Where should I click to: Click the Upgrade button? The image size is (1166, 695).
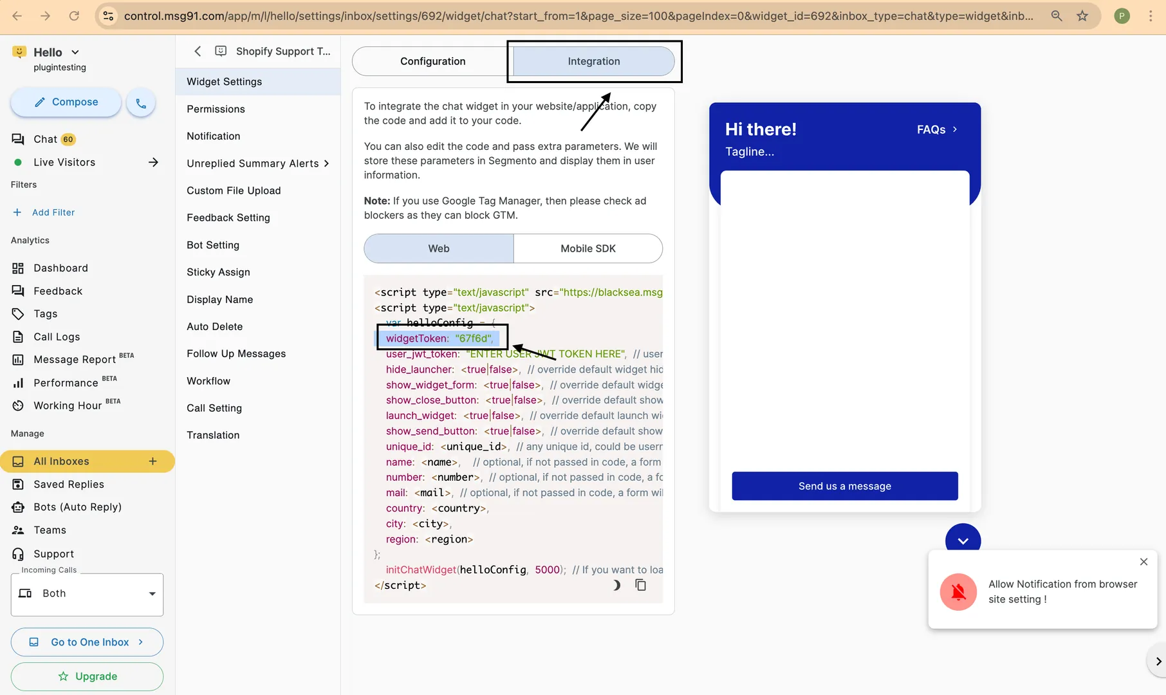coord(86,676)
